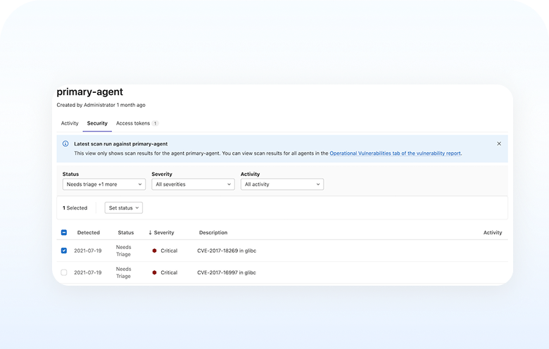Click the sort arrow beside the Severity header
This screenshot has height=349, width=549.
(x=150, y=232)
